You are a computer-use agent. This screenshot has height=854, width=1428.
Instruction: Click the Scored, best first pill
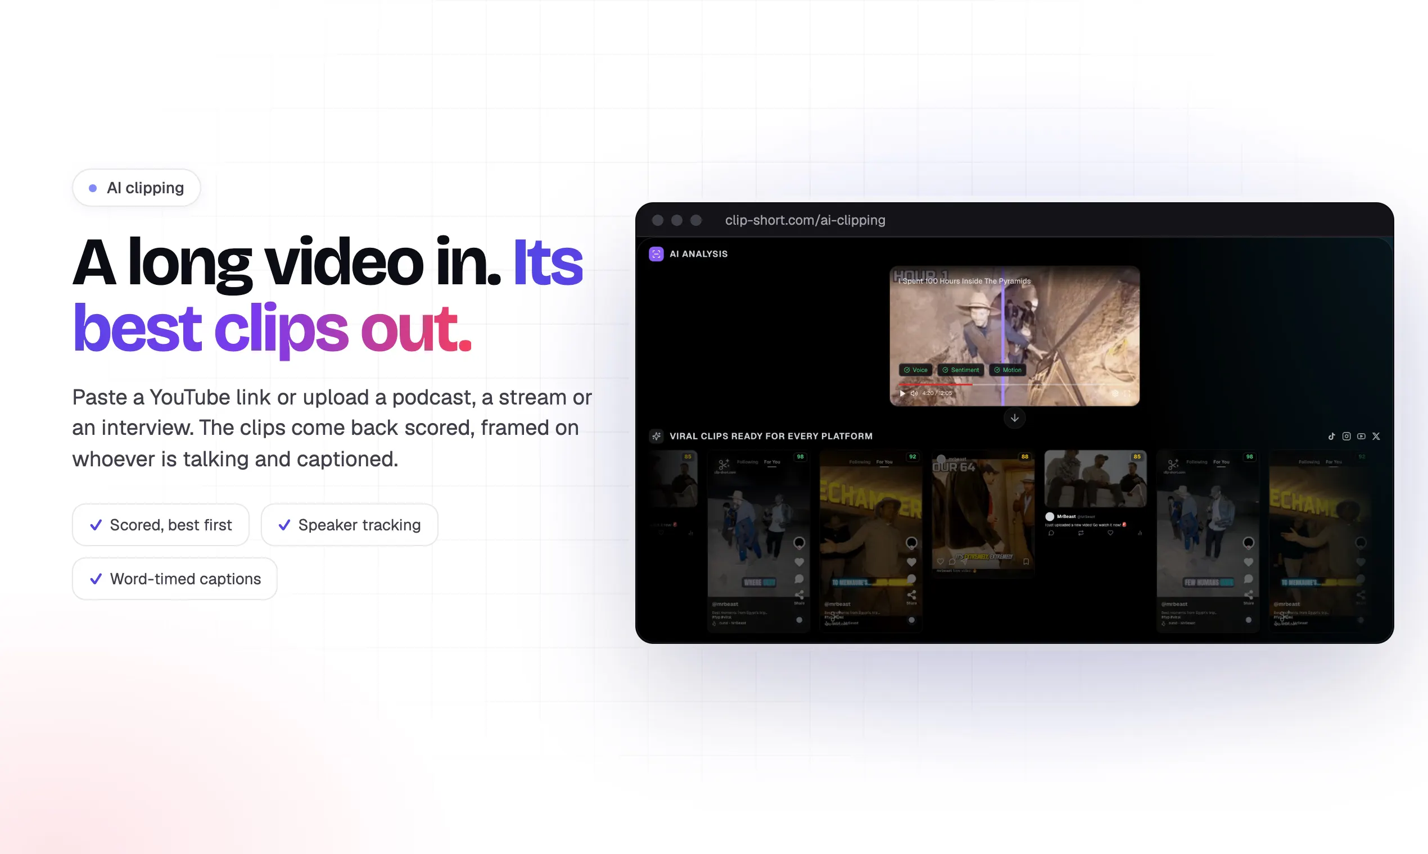coord(161,525)
